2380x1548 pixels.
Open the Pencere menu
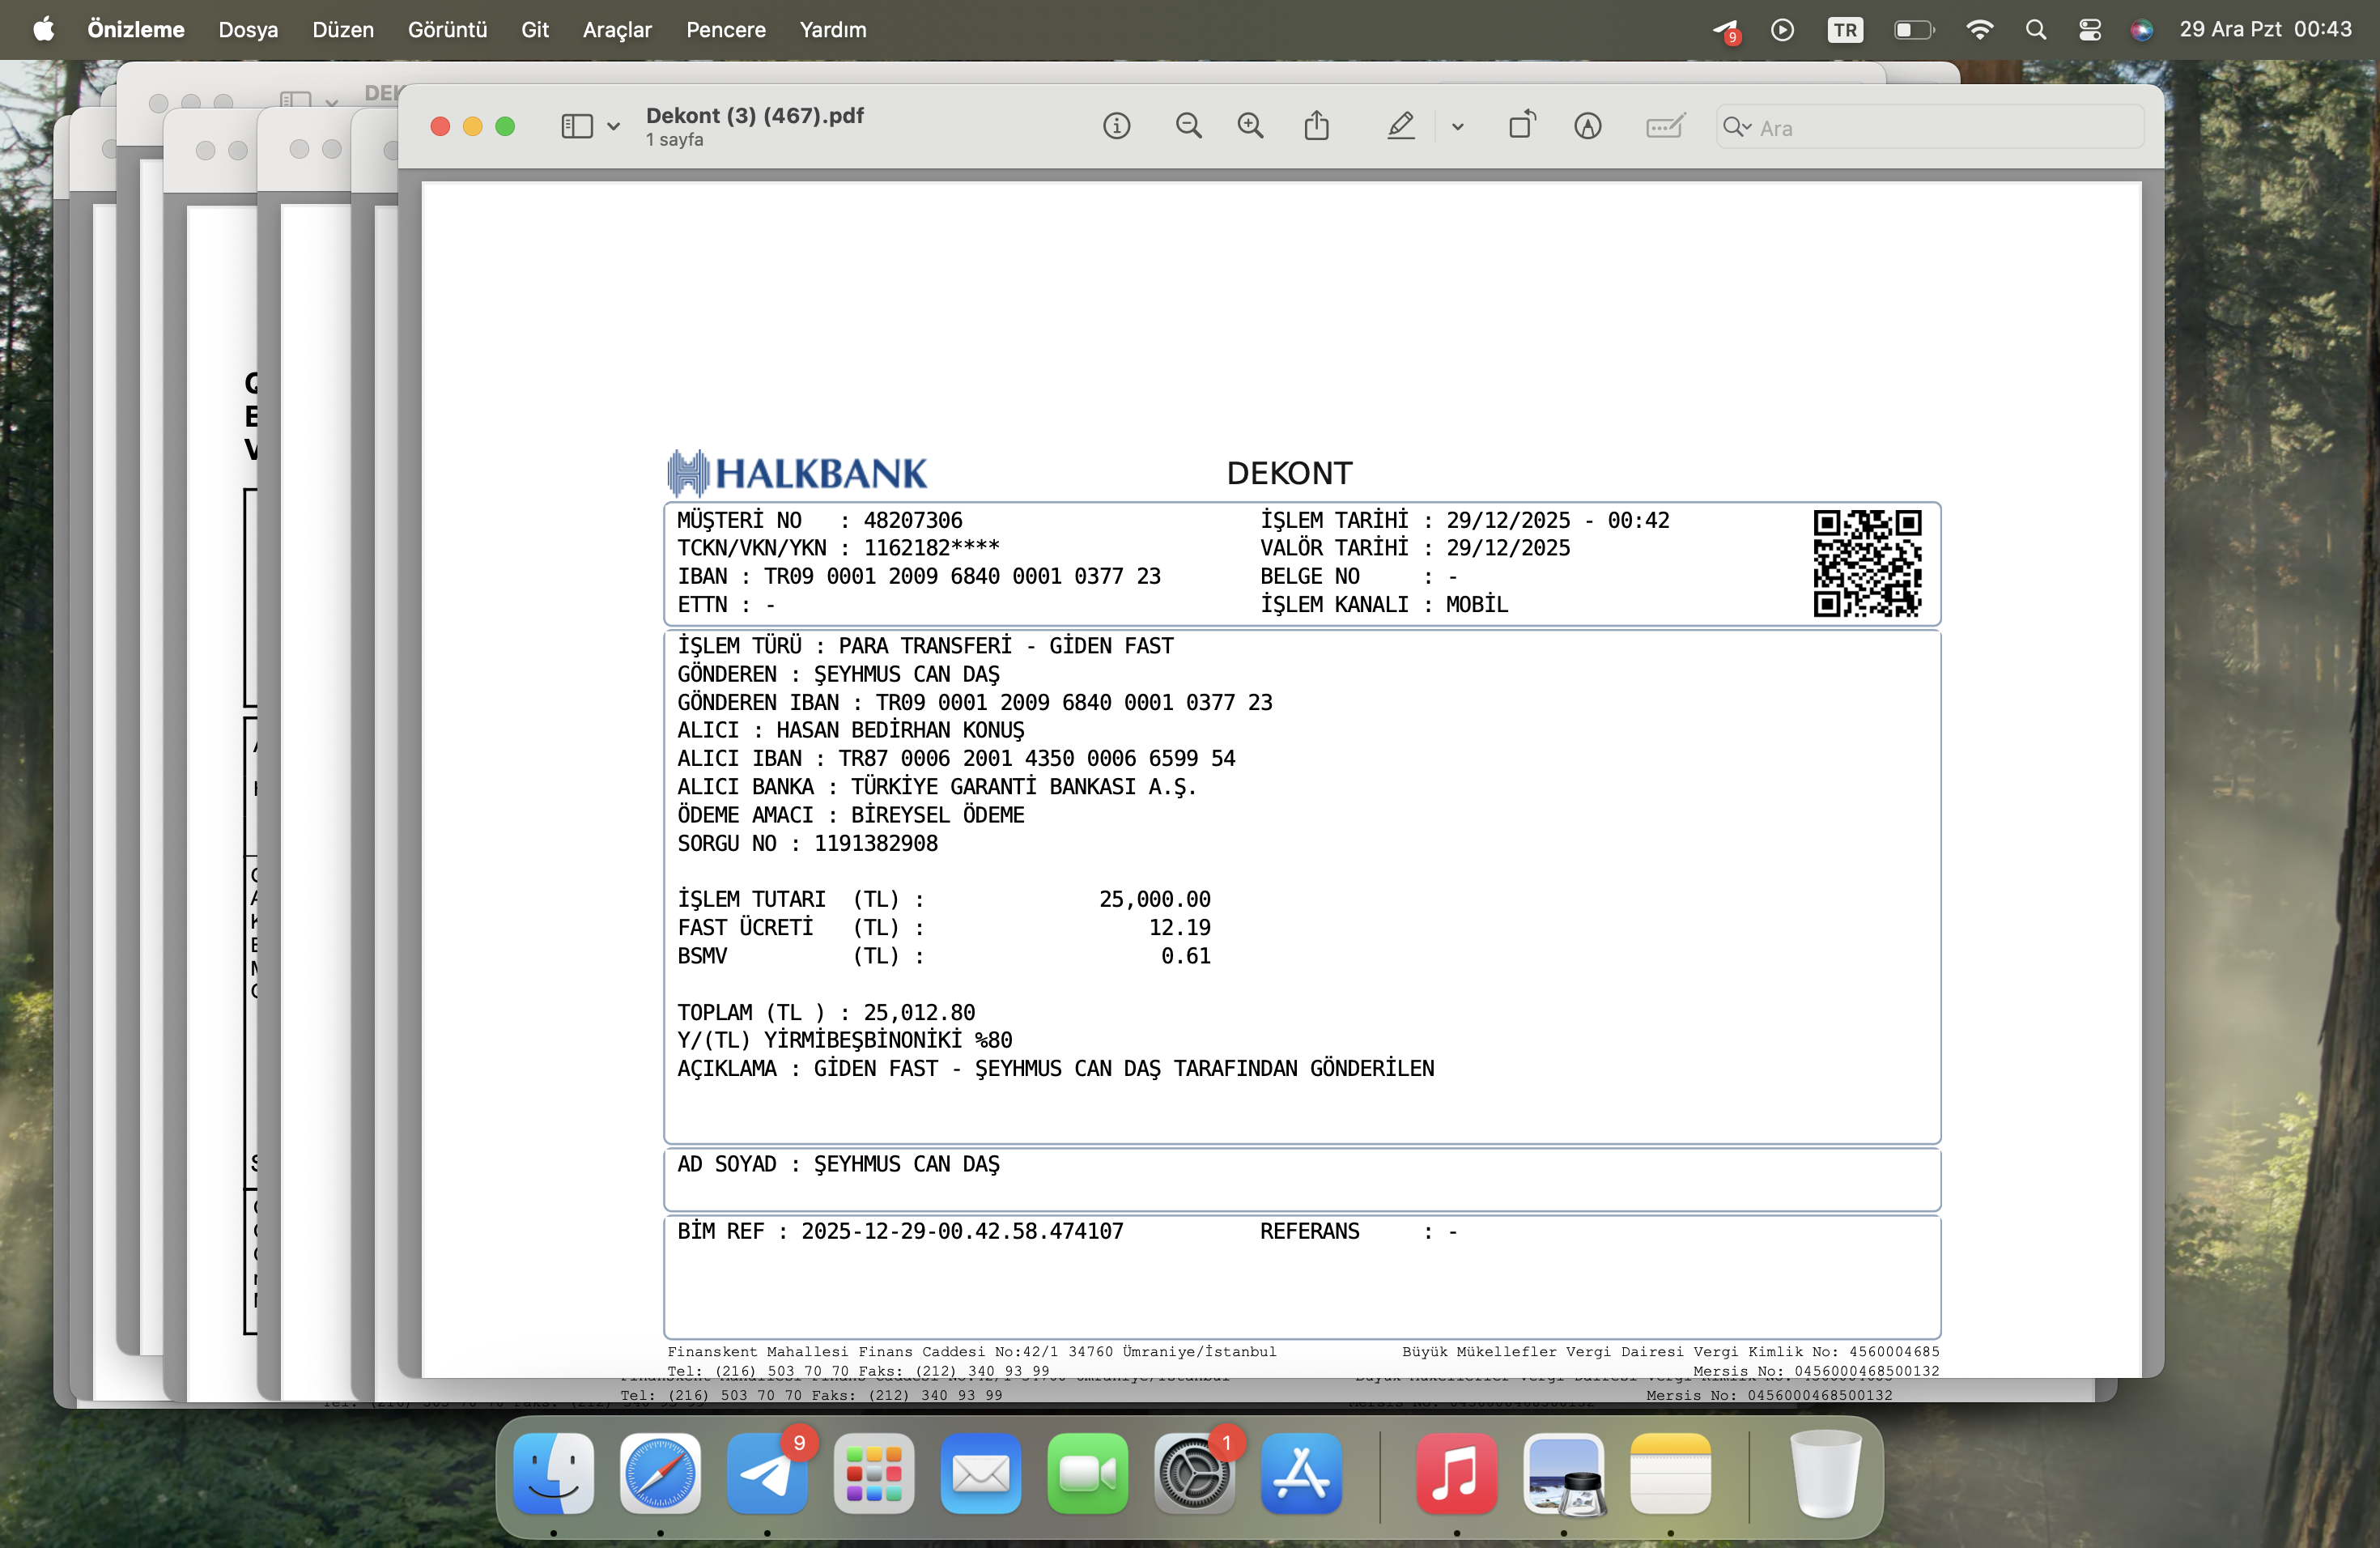(x=726, y=29)
